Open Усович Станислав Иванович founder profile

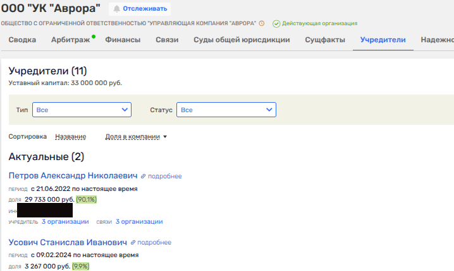[x=68, y=242]
